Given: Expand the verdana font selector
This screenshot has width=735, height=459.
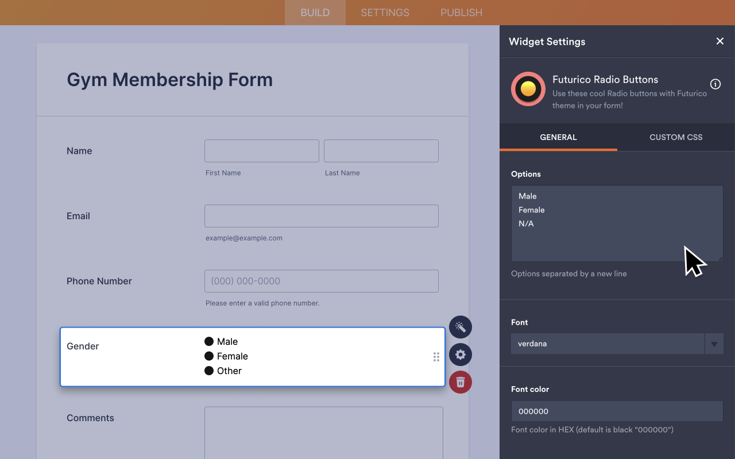Looking at the screenshot, I should 609,343.
